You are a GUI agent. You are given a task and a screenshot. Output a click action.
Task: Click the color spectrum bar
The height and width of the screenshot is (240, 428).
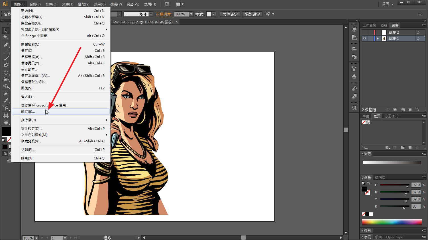pos(392,222)
